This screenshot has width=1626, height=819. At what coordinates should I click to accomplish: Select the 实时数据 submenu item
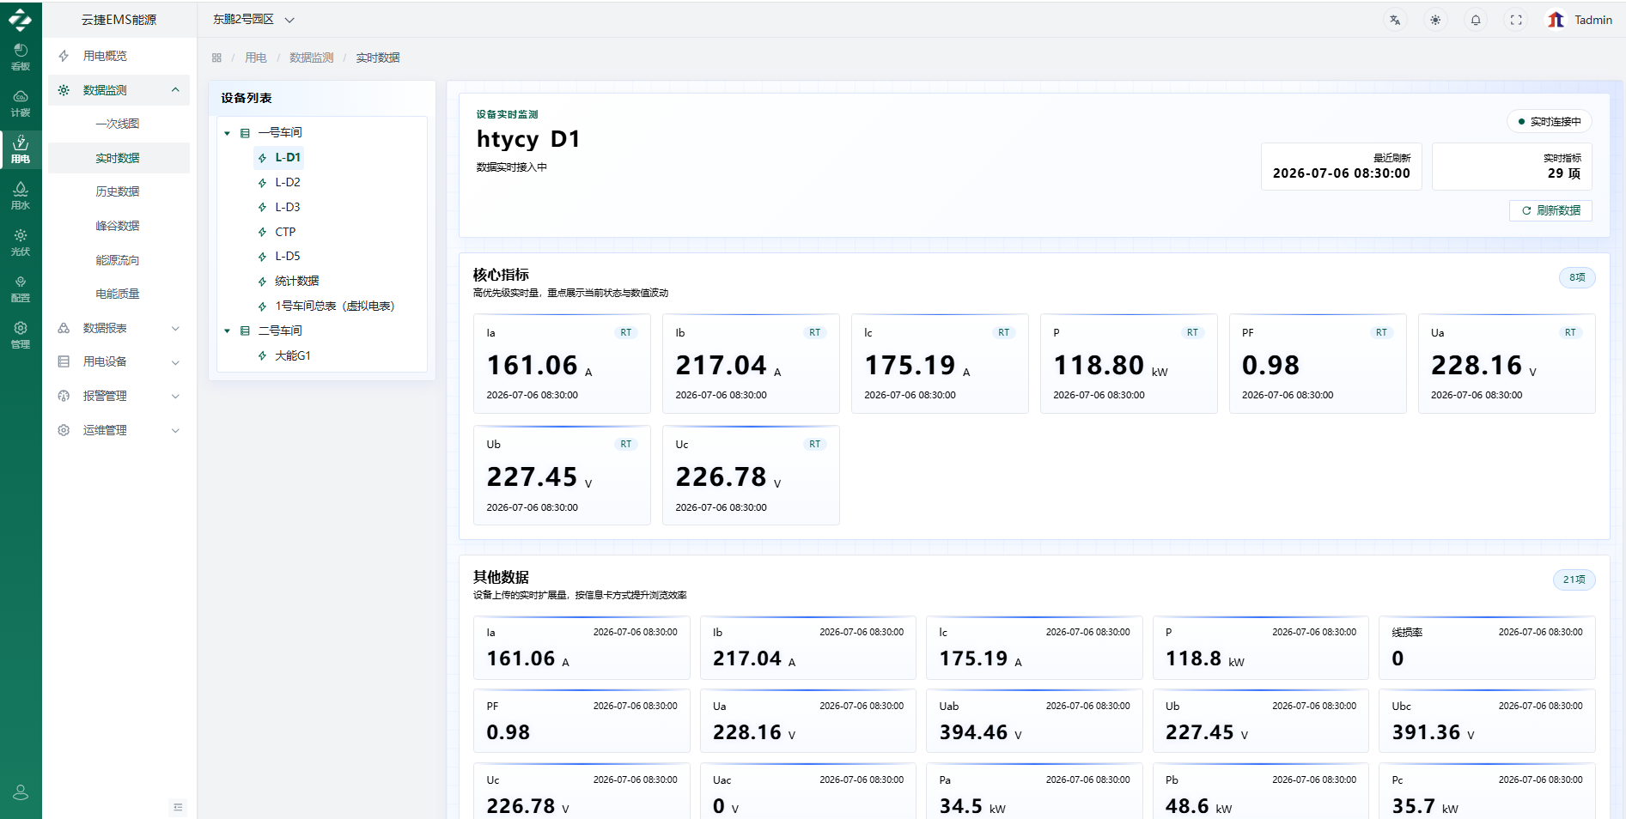pyautogui.click(x=119, y=158)
